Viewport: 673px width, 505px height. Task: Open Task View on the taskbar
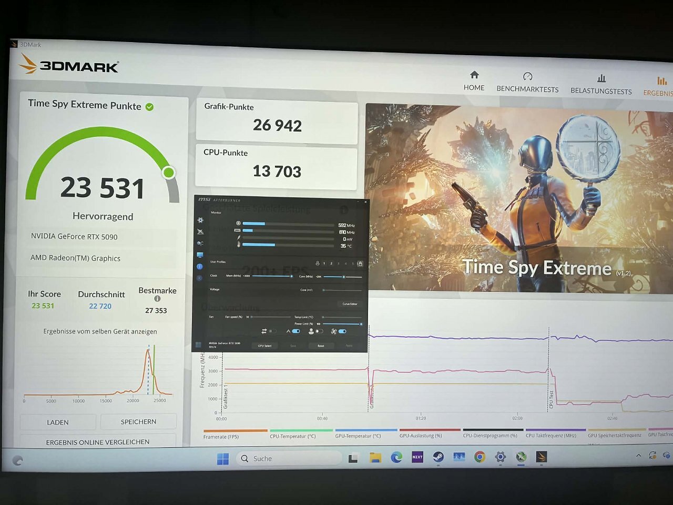point(353,458)
